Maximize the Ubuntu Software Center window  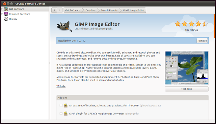11,4
